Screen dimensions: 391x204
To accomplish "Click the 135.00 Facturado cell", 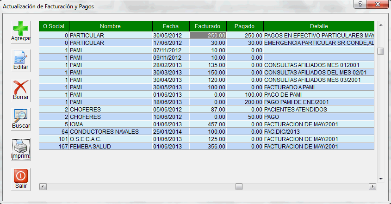I will click(208, 65).
